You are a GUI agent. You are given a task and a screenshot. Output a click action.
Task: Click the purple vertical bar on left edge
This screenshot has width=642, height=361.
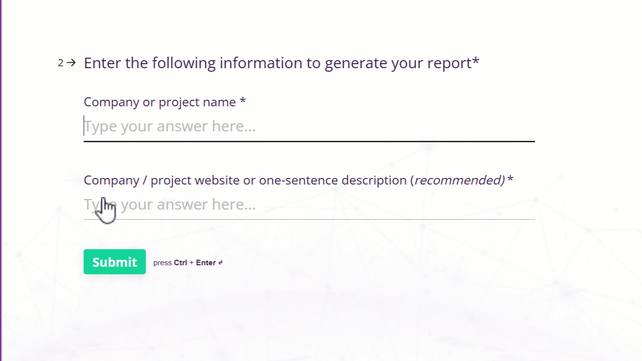point(1,180)
